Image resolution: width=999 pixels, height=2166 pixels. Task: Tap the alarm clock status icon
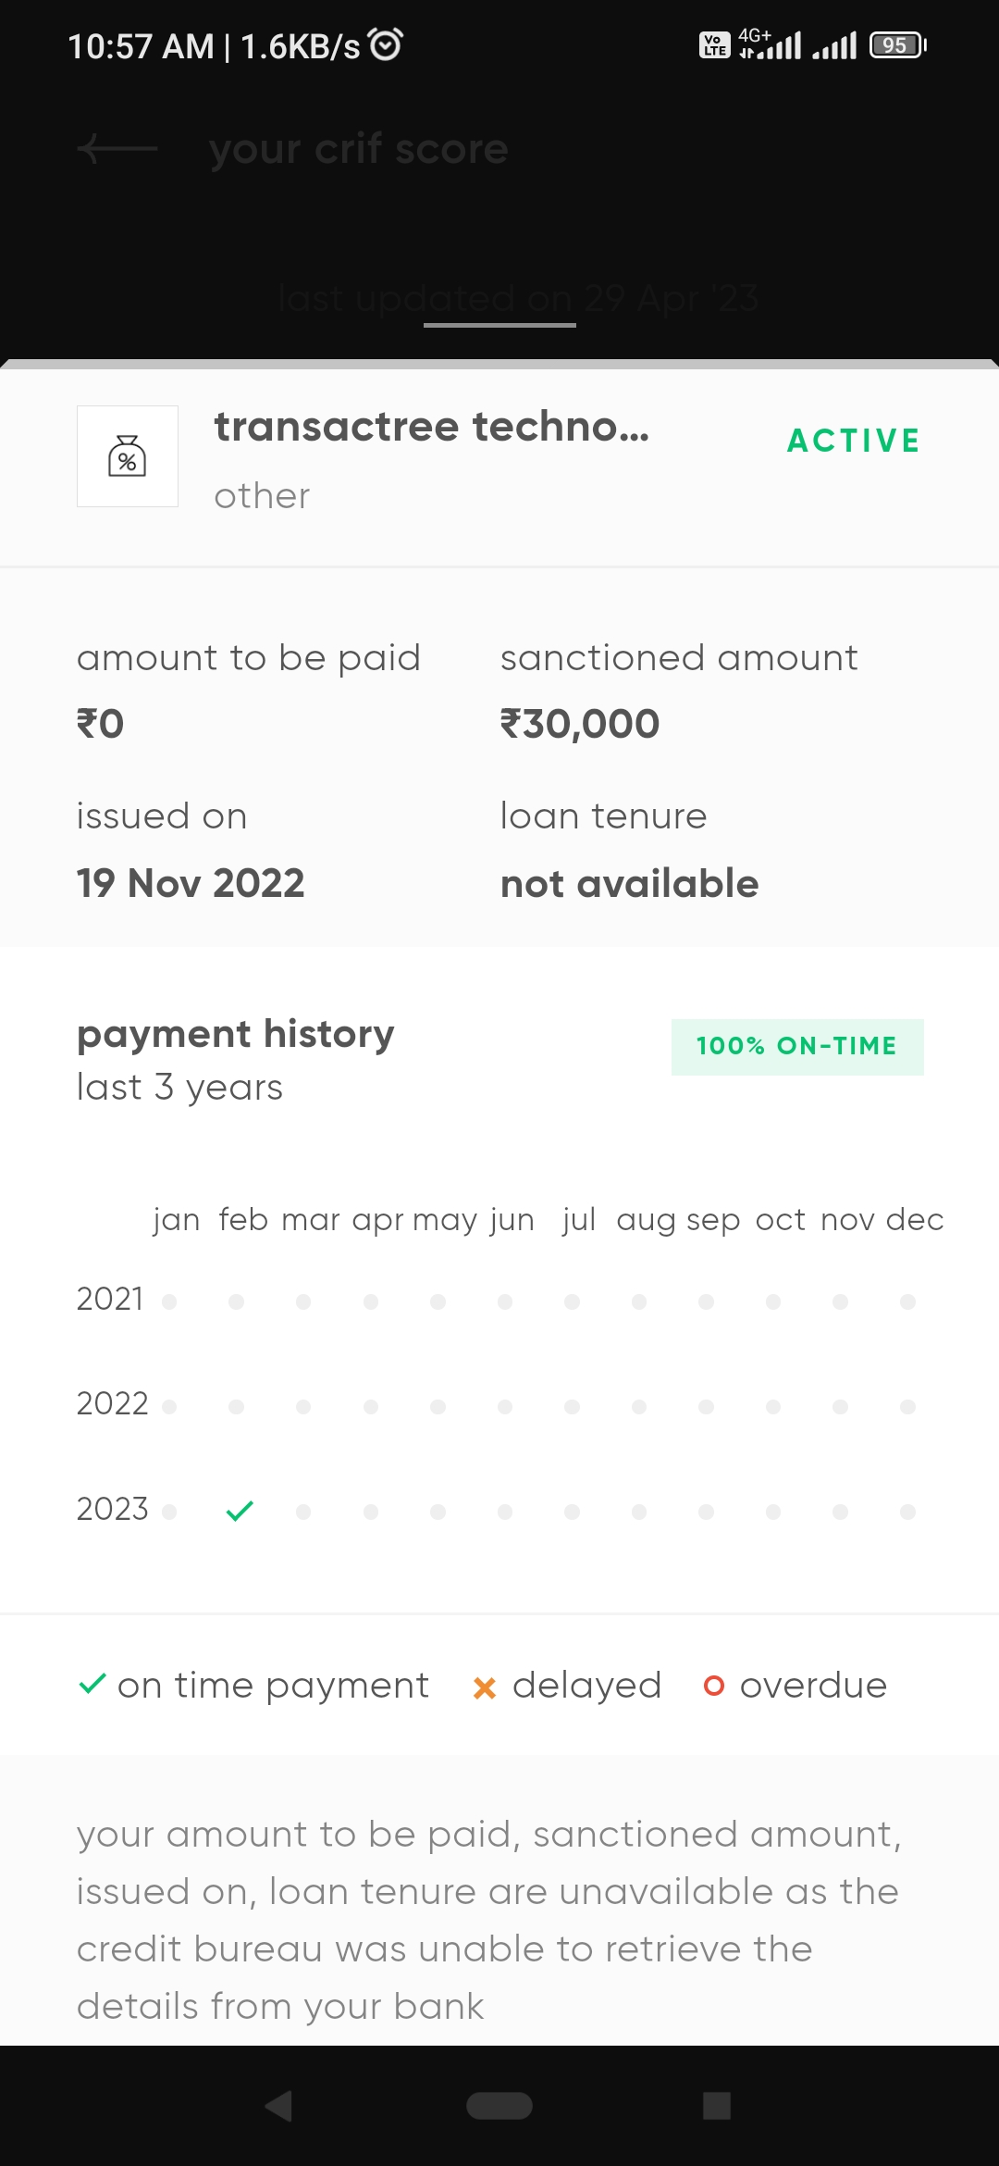click(386, 44)
